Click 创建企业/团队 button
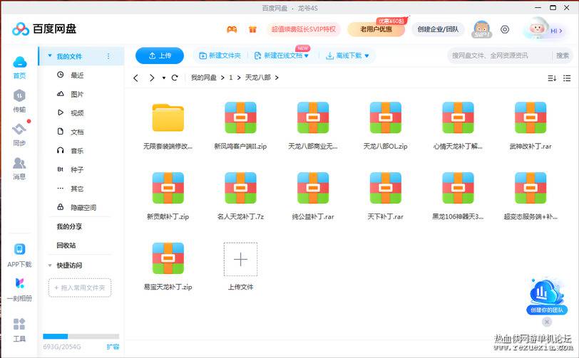Viewport: 579px width, 358px height. 438,29
